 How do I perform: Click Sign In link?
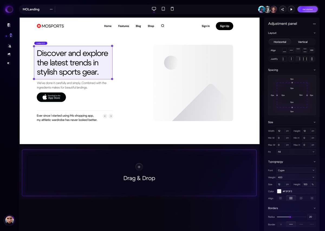coord(206,26)
